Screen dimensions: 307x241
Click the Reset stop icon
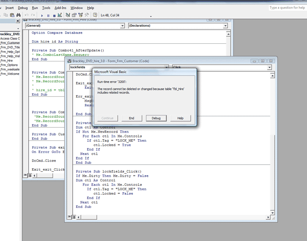tap(54, 15)
